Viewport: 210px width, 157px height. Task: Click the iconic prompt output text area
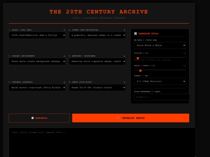point(102,142)
